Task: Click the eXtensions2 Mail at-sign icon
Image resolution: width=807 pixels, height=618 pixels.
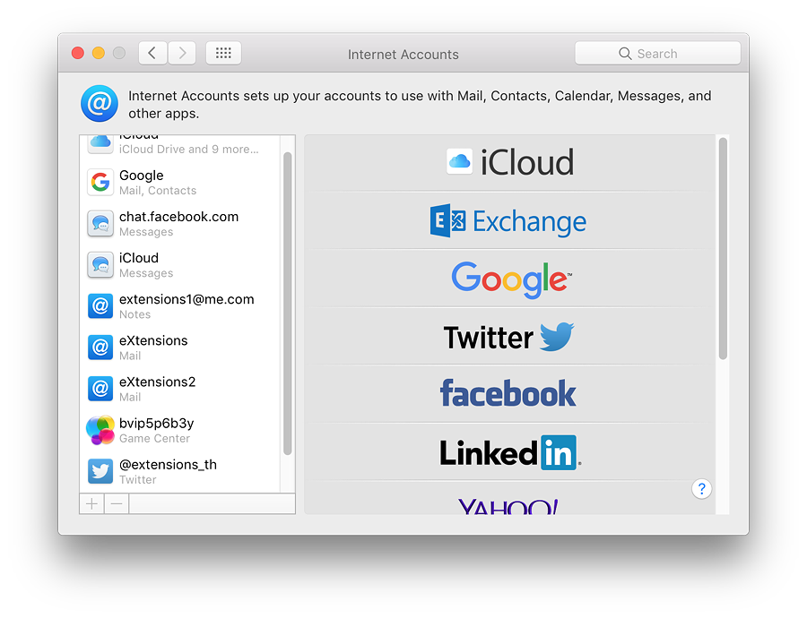Action: [100, 389]
